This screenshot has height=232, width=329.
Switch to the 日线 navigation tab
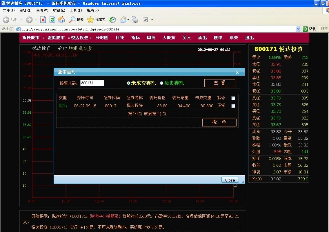coord(120,38)
